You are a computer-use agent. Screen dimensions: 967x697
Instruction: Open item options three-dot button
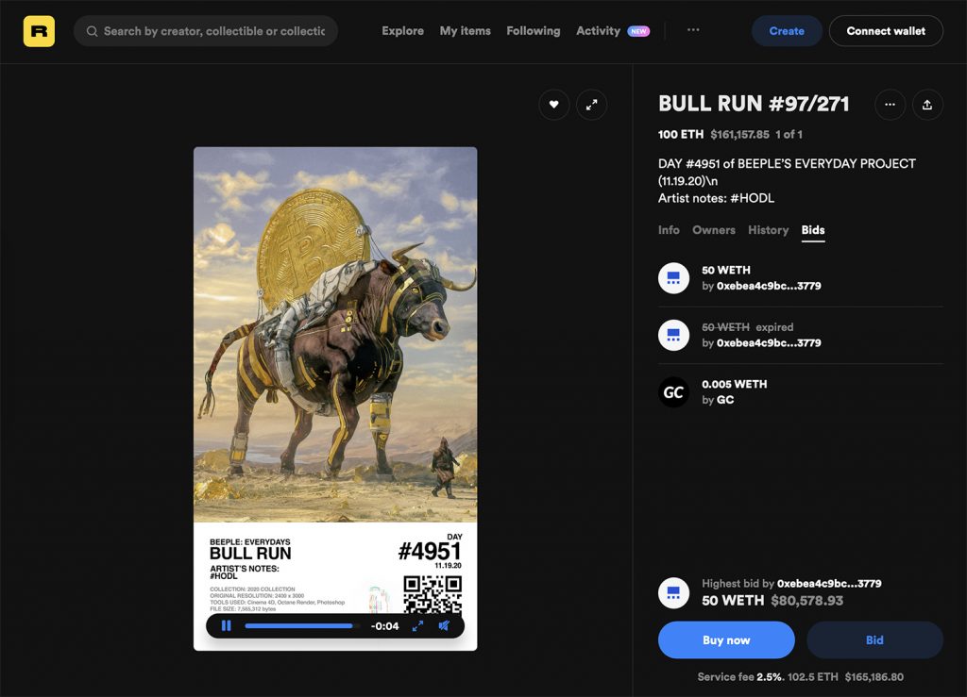(890, 105)
